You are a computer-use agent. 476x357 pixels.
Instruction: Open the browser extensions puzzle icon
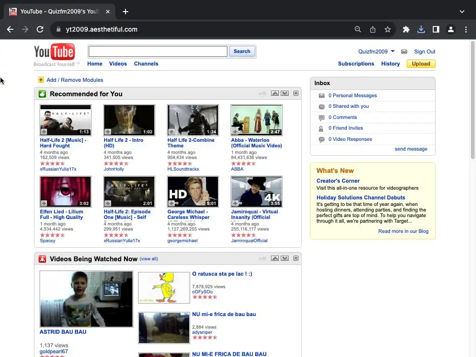(x=406, y=29)
